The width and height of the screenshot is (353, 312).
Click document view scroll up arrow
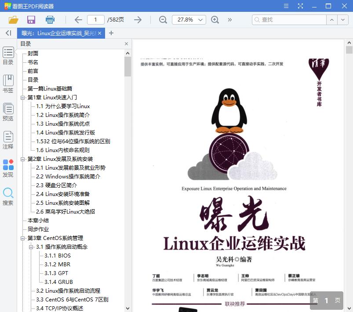click(x=349, y=43)
